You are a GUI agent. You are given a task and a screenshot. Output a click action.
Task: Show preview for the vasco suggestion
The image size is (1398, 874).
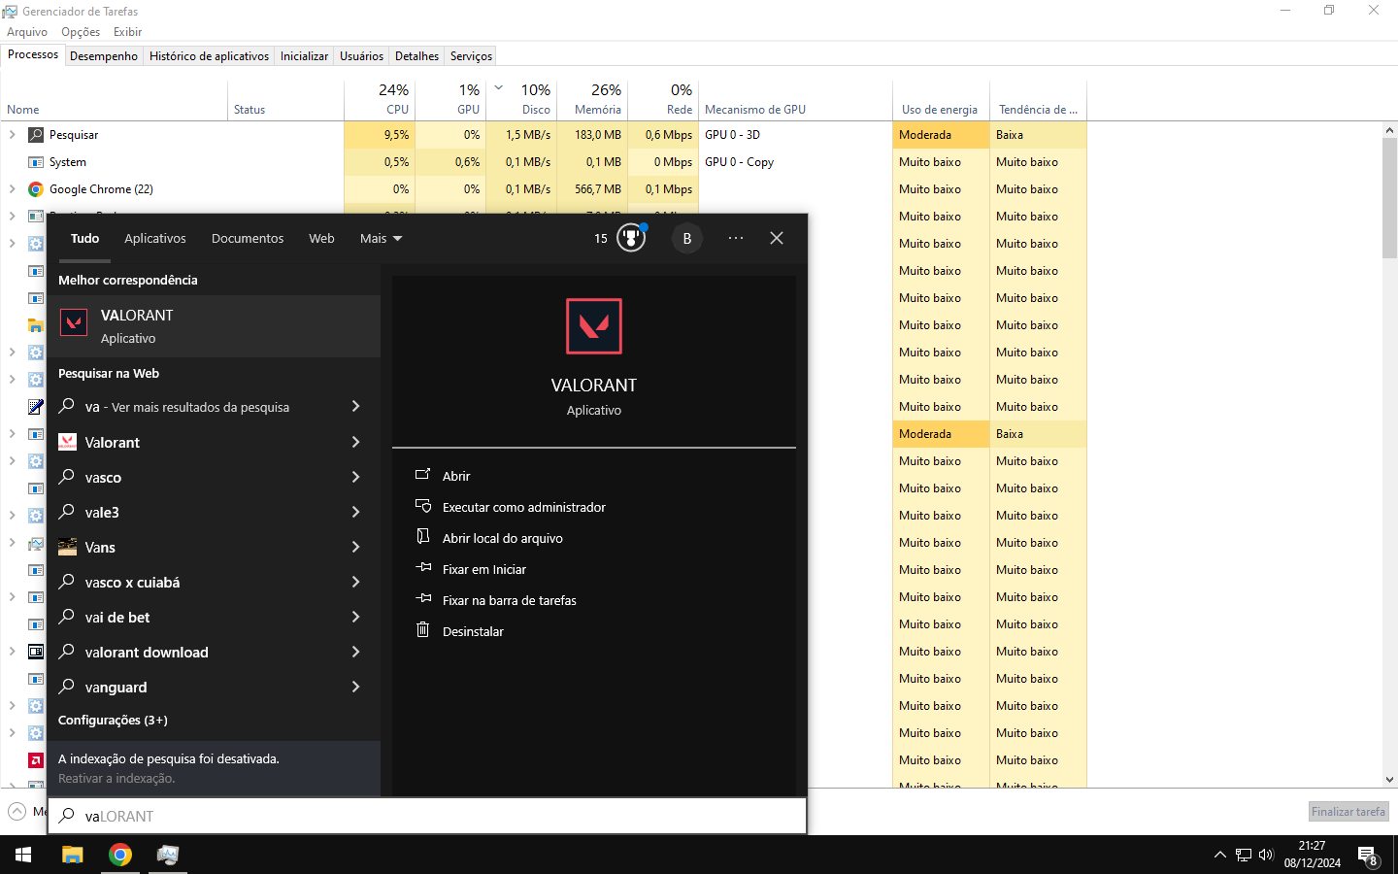point(355,477)
